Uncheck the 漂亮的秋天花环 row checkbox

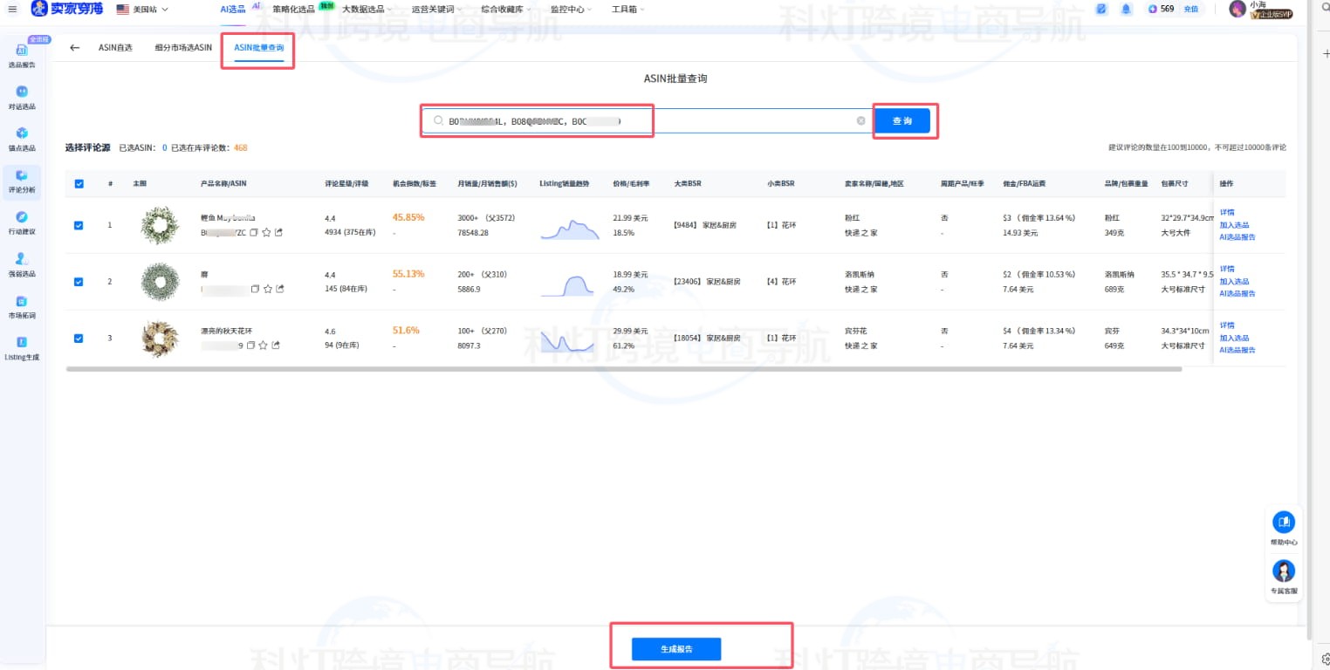click(x=79, y=338)
